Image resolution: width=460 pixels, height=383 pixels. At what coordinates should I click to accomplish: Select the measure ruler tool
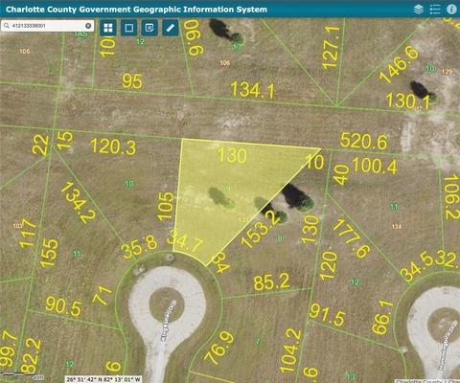[x=171, y=28]
